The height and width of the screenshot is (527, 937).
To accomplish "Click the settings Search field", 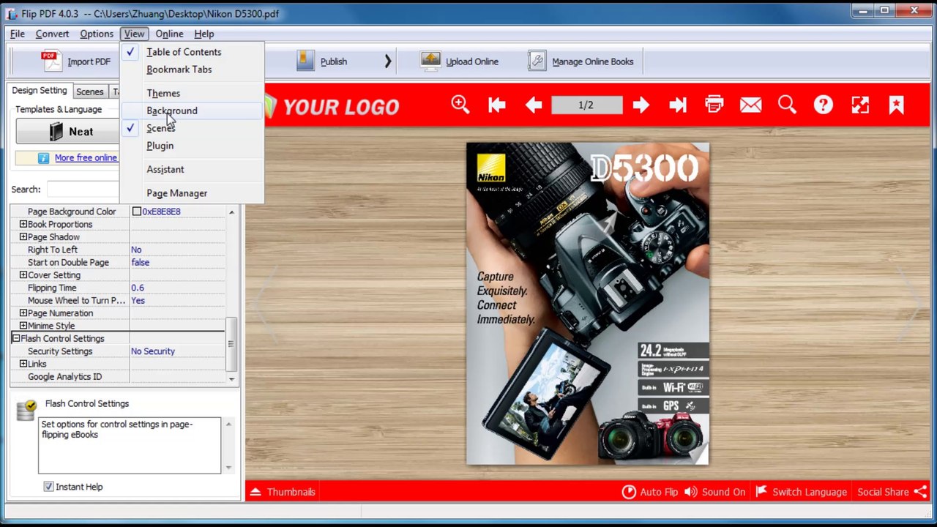I will 83,190.
